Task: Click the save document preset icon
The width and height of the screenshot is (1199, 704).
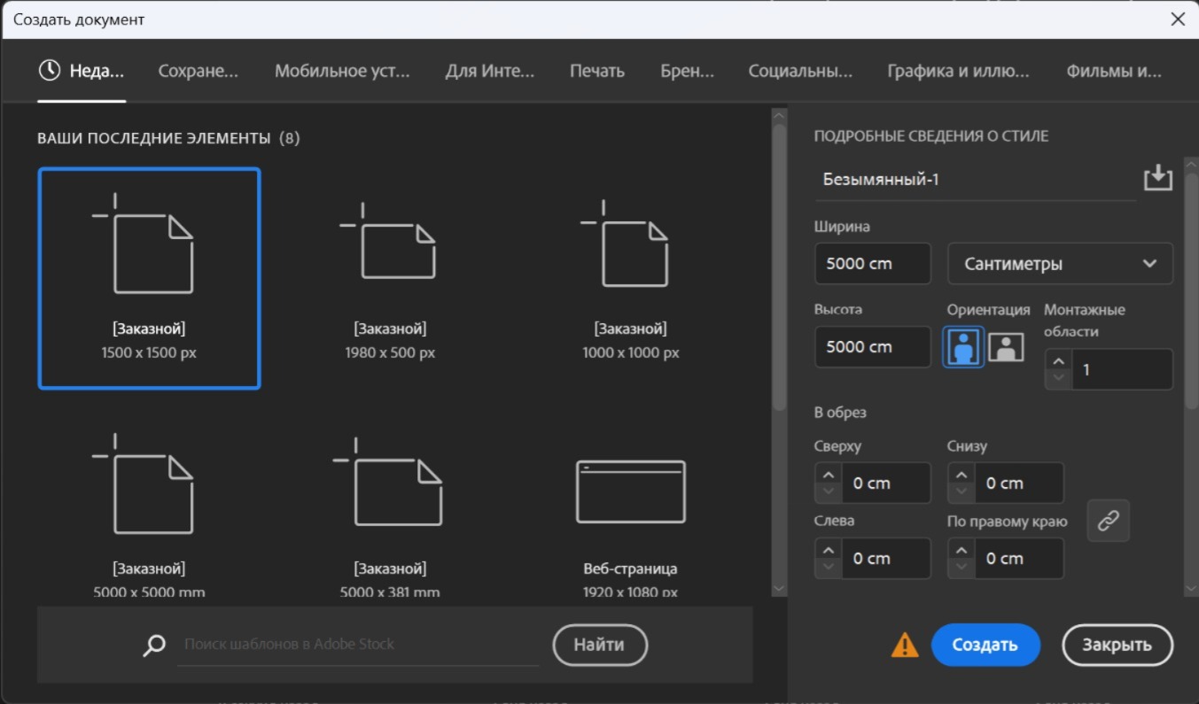Action: coord(1157,178)
